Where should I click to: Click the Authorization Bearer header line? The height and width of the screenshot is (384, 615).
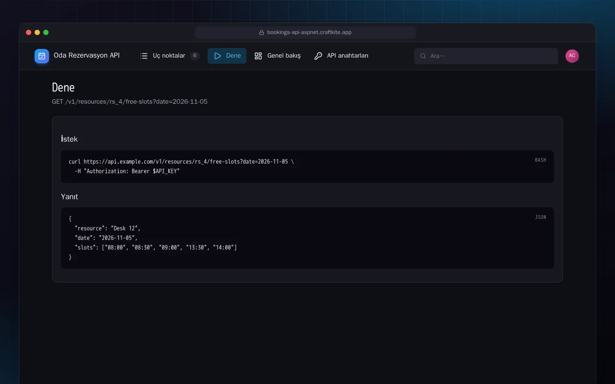tap(127, 171)
